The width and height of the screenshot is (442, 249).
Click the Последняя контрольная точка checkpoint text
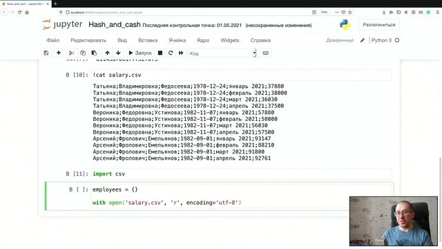coord(192,26)
